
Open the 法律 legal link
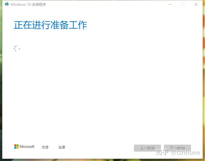click(x=62, y=147)
